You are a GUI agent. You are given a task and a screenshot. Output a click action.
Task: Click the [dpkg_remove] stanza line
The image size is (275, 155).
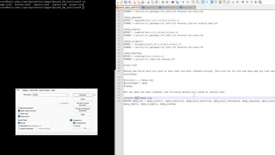point(132,29)
